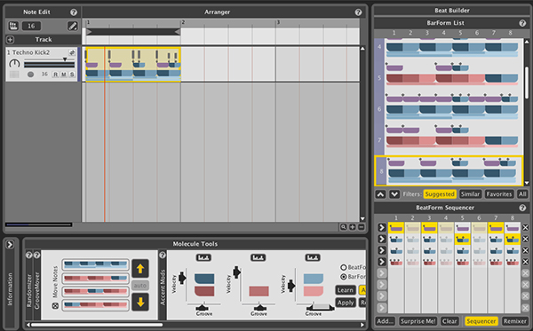Click the Techno Kick2 track settings icon
Image resolution: width=533 pixels, height=331 pixels.
[72, 52]
